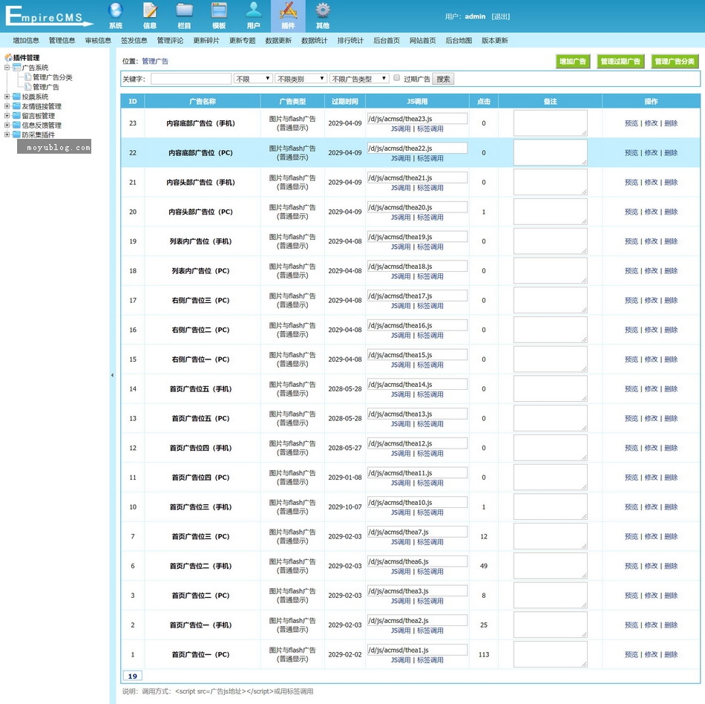Viewport: 705px width, 704px height.
Task: Open the 模板 section in the top navigation
Action: (x=219, y=16)
